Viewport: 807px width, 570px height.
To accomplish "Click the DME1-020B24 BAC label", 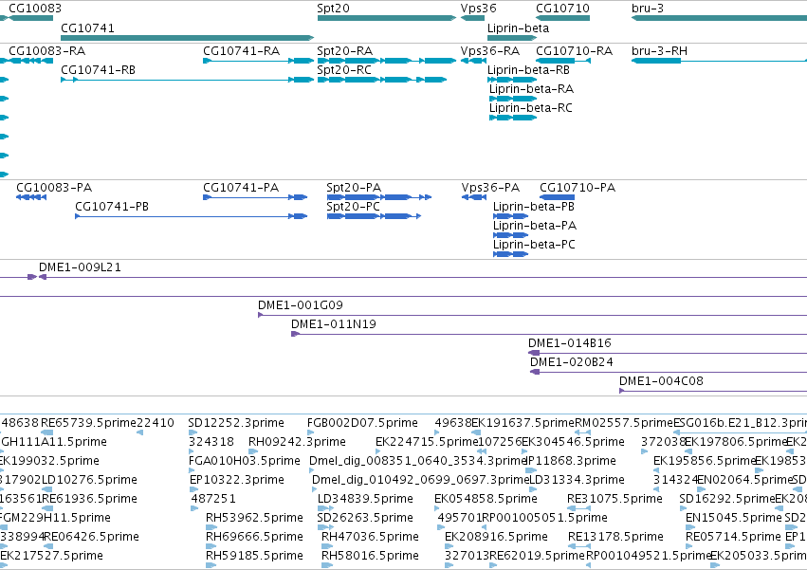I will pyautogui.click(x=572, y=362).
